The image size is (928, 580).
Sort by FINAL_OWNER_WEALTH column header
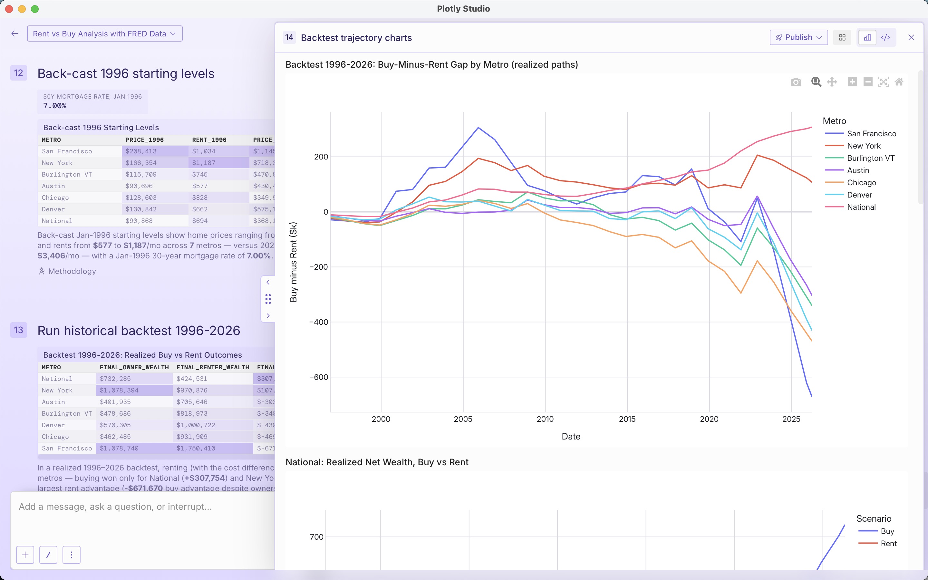(134, 367)
